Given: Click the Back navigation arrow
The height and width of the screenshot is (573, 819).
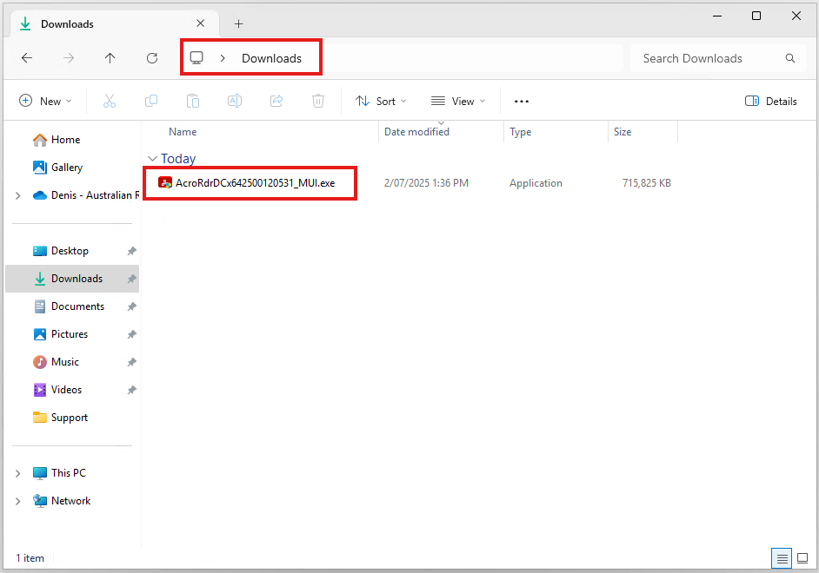Looking at the screenshot, I should click(27, 58).
